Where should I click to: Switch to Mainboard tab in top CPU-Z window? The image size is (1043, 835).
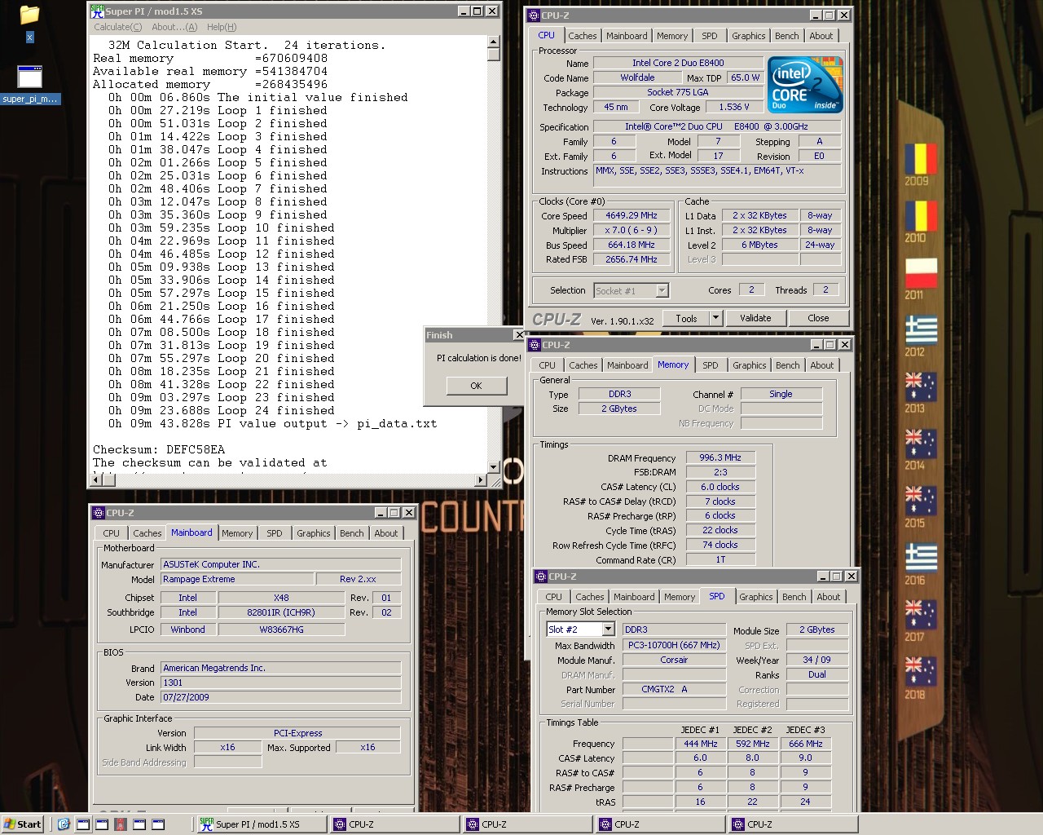coord(627,36)
